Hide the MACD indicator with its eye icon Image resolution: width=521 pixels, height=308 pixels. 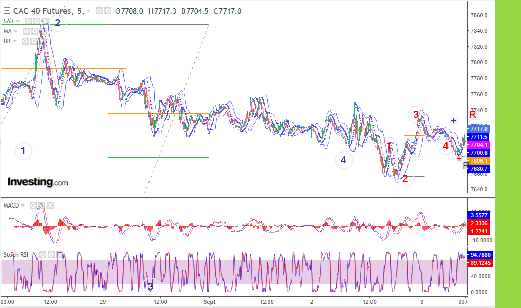tap(33, 206)
